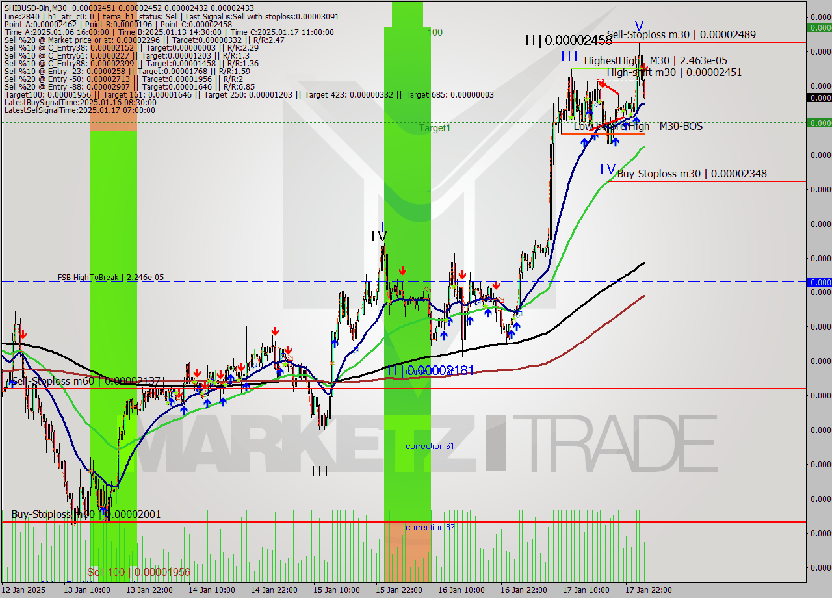
Task: Click the black current-price tag on price axis
Action: coord(819,97)
